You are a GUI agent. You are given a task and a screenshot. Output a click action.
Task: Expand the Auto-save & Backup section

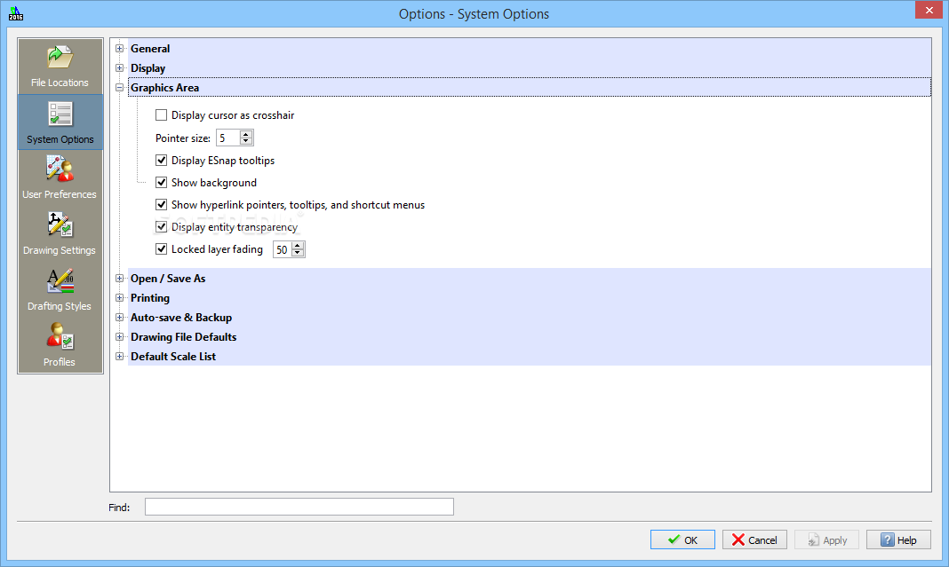click(119, 318)
